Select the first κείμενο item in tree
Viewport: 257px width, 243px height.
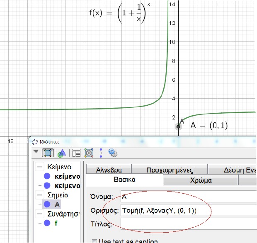point(68,176)
